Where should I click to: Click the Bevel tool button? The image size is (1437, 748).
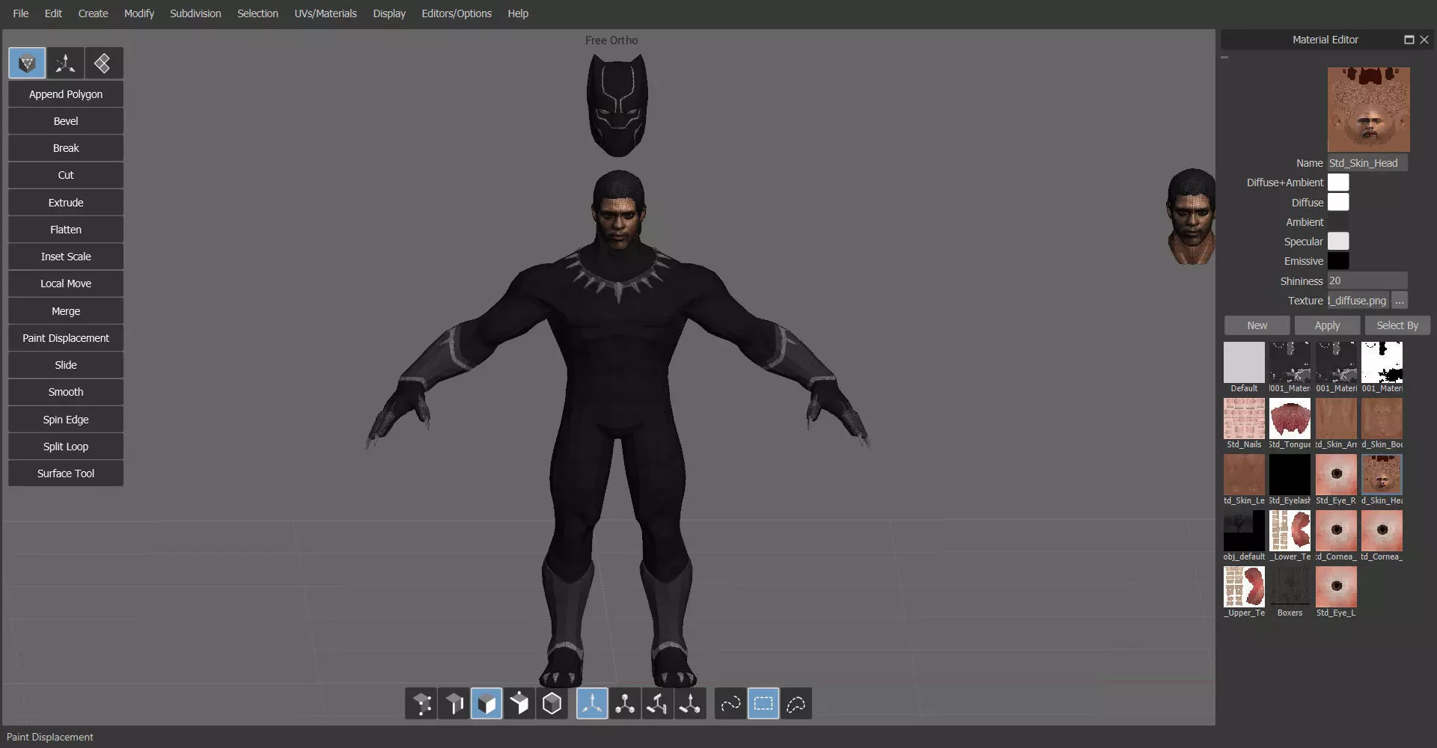66,121
